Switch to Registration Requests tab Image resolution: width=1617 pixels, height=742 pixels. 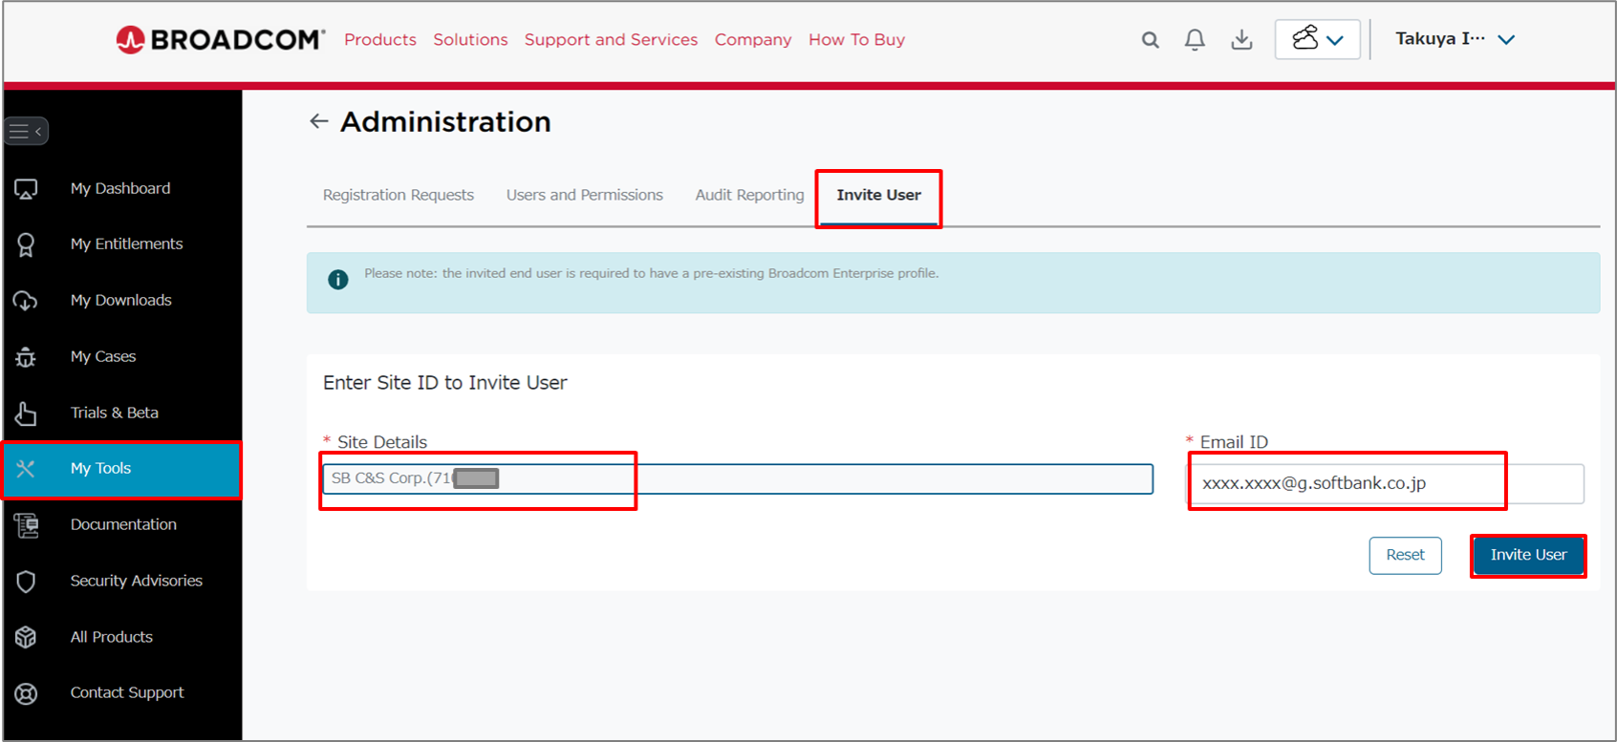(x=399, y=195)
